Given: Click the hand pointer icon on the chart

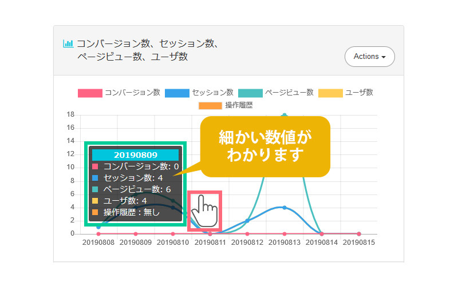Looking at the screenshot, I should coord(204,210).
